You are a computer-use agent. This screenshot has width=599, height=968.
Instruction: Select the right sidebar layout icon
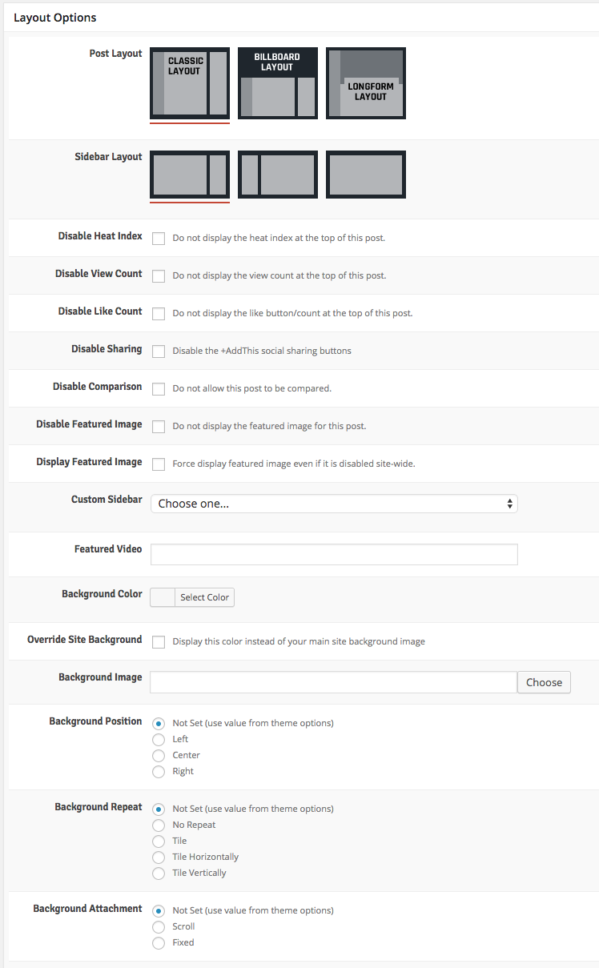[x=190, y=175]
